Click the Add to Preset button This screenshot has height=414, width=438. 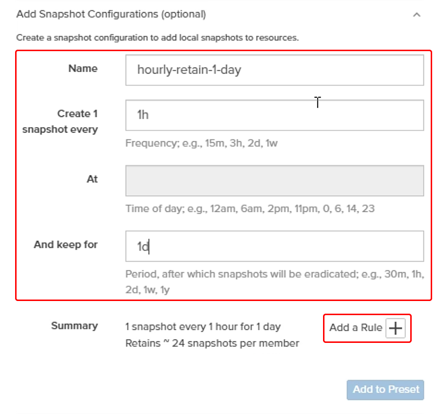point(385,390)
